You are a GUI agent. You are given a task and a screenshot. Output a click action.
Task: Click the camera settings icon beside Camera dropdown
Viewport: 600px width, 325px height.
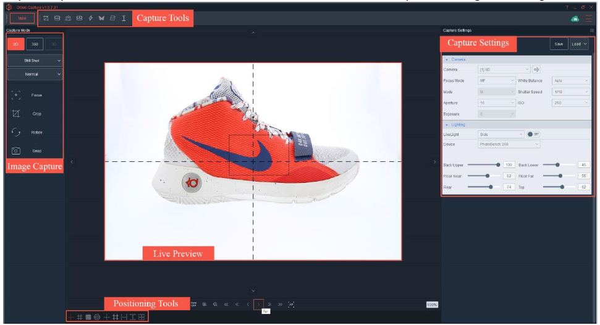[x=536, y=69]
